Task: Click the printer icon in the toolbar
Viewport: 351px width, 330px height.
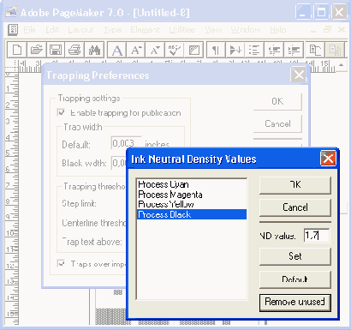Action: (x=74, y=50)
